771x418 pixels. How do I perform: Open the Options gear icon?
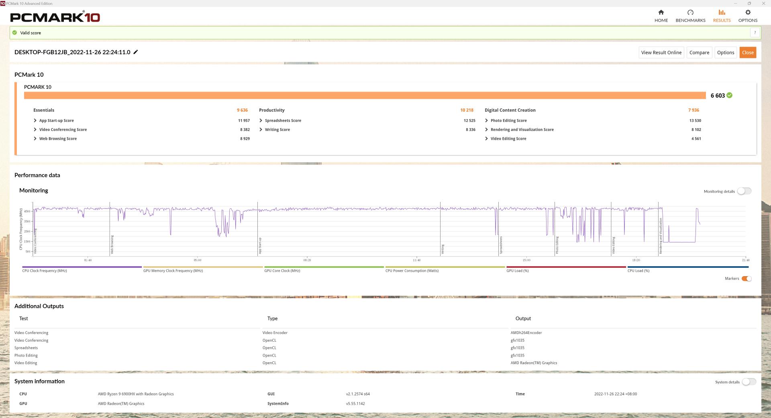748,12
